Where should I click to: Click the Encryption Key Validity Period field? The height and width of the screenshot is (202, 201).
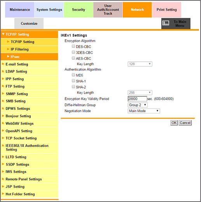click(x=137, y=99)
